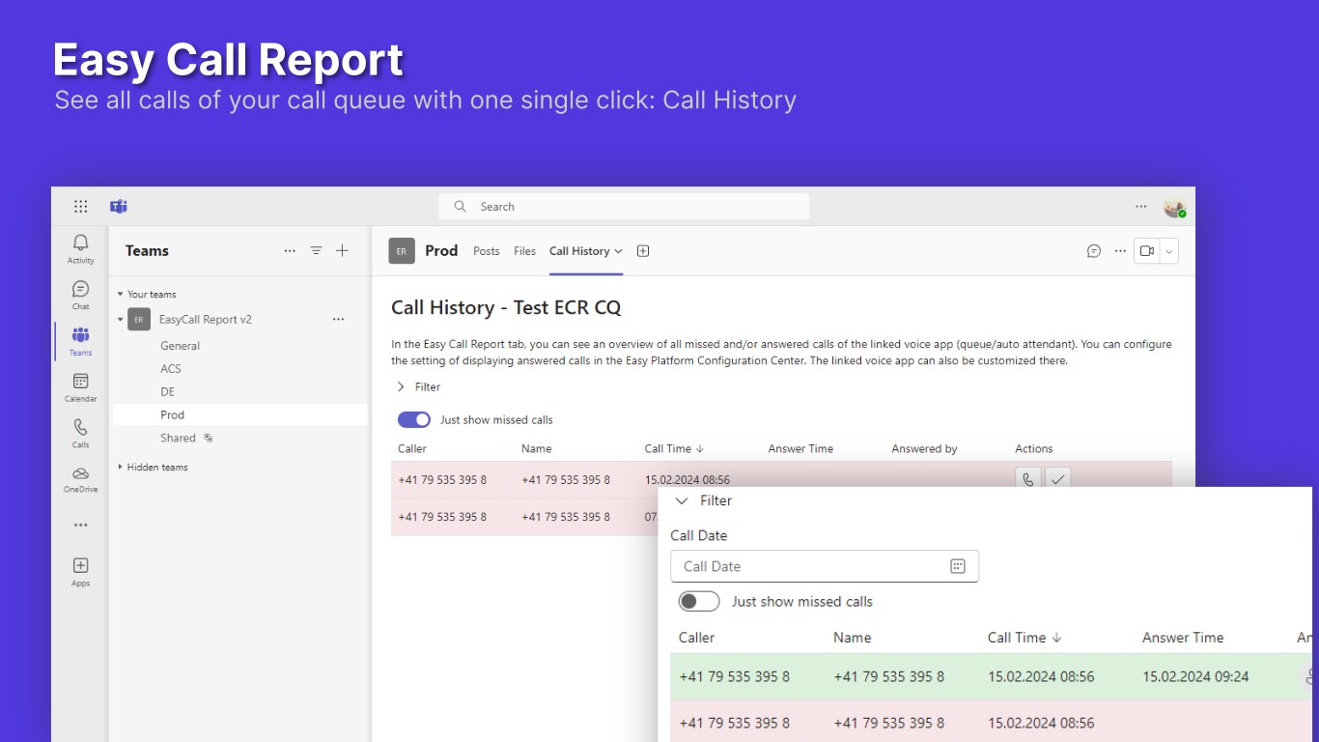Click the Name column header in Teams window
Image resolution: width=1319 pixels, height=742 pixels.
coord(537,448)
